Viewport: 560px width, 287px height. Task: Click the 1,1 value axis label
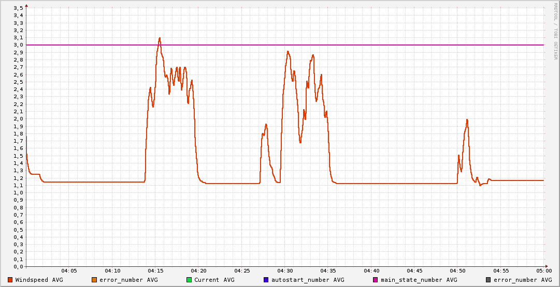coord(19,186)
